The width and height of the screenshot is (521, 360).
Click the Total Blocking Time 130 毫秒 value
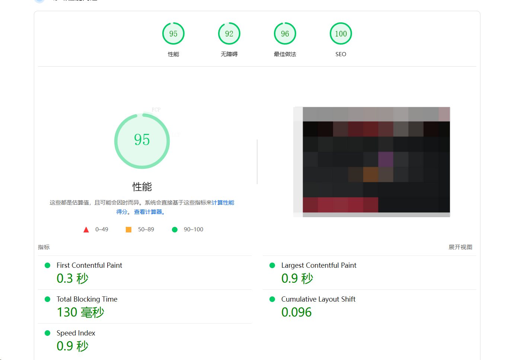pos(80,312)
